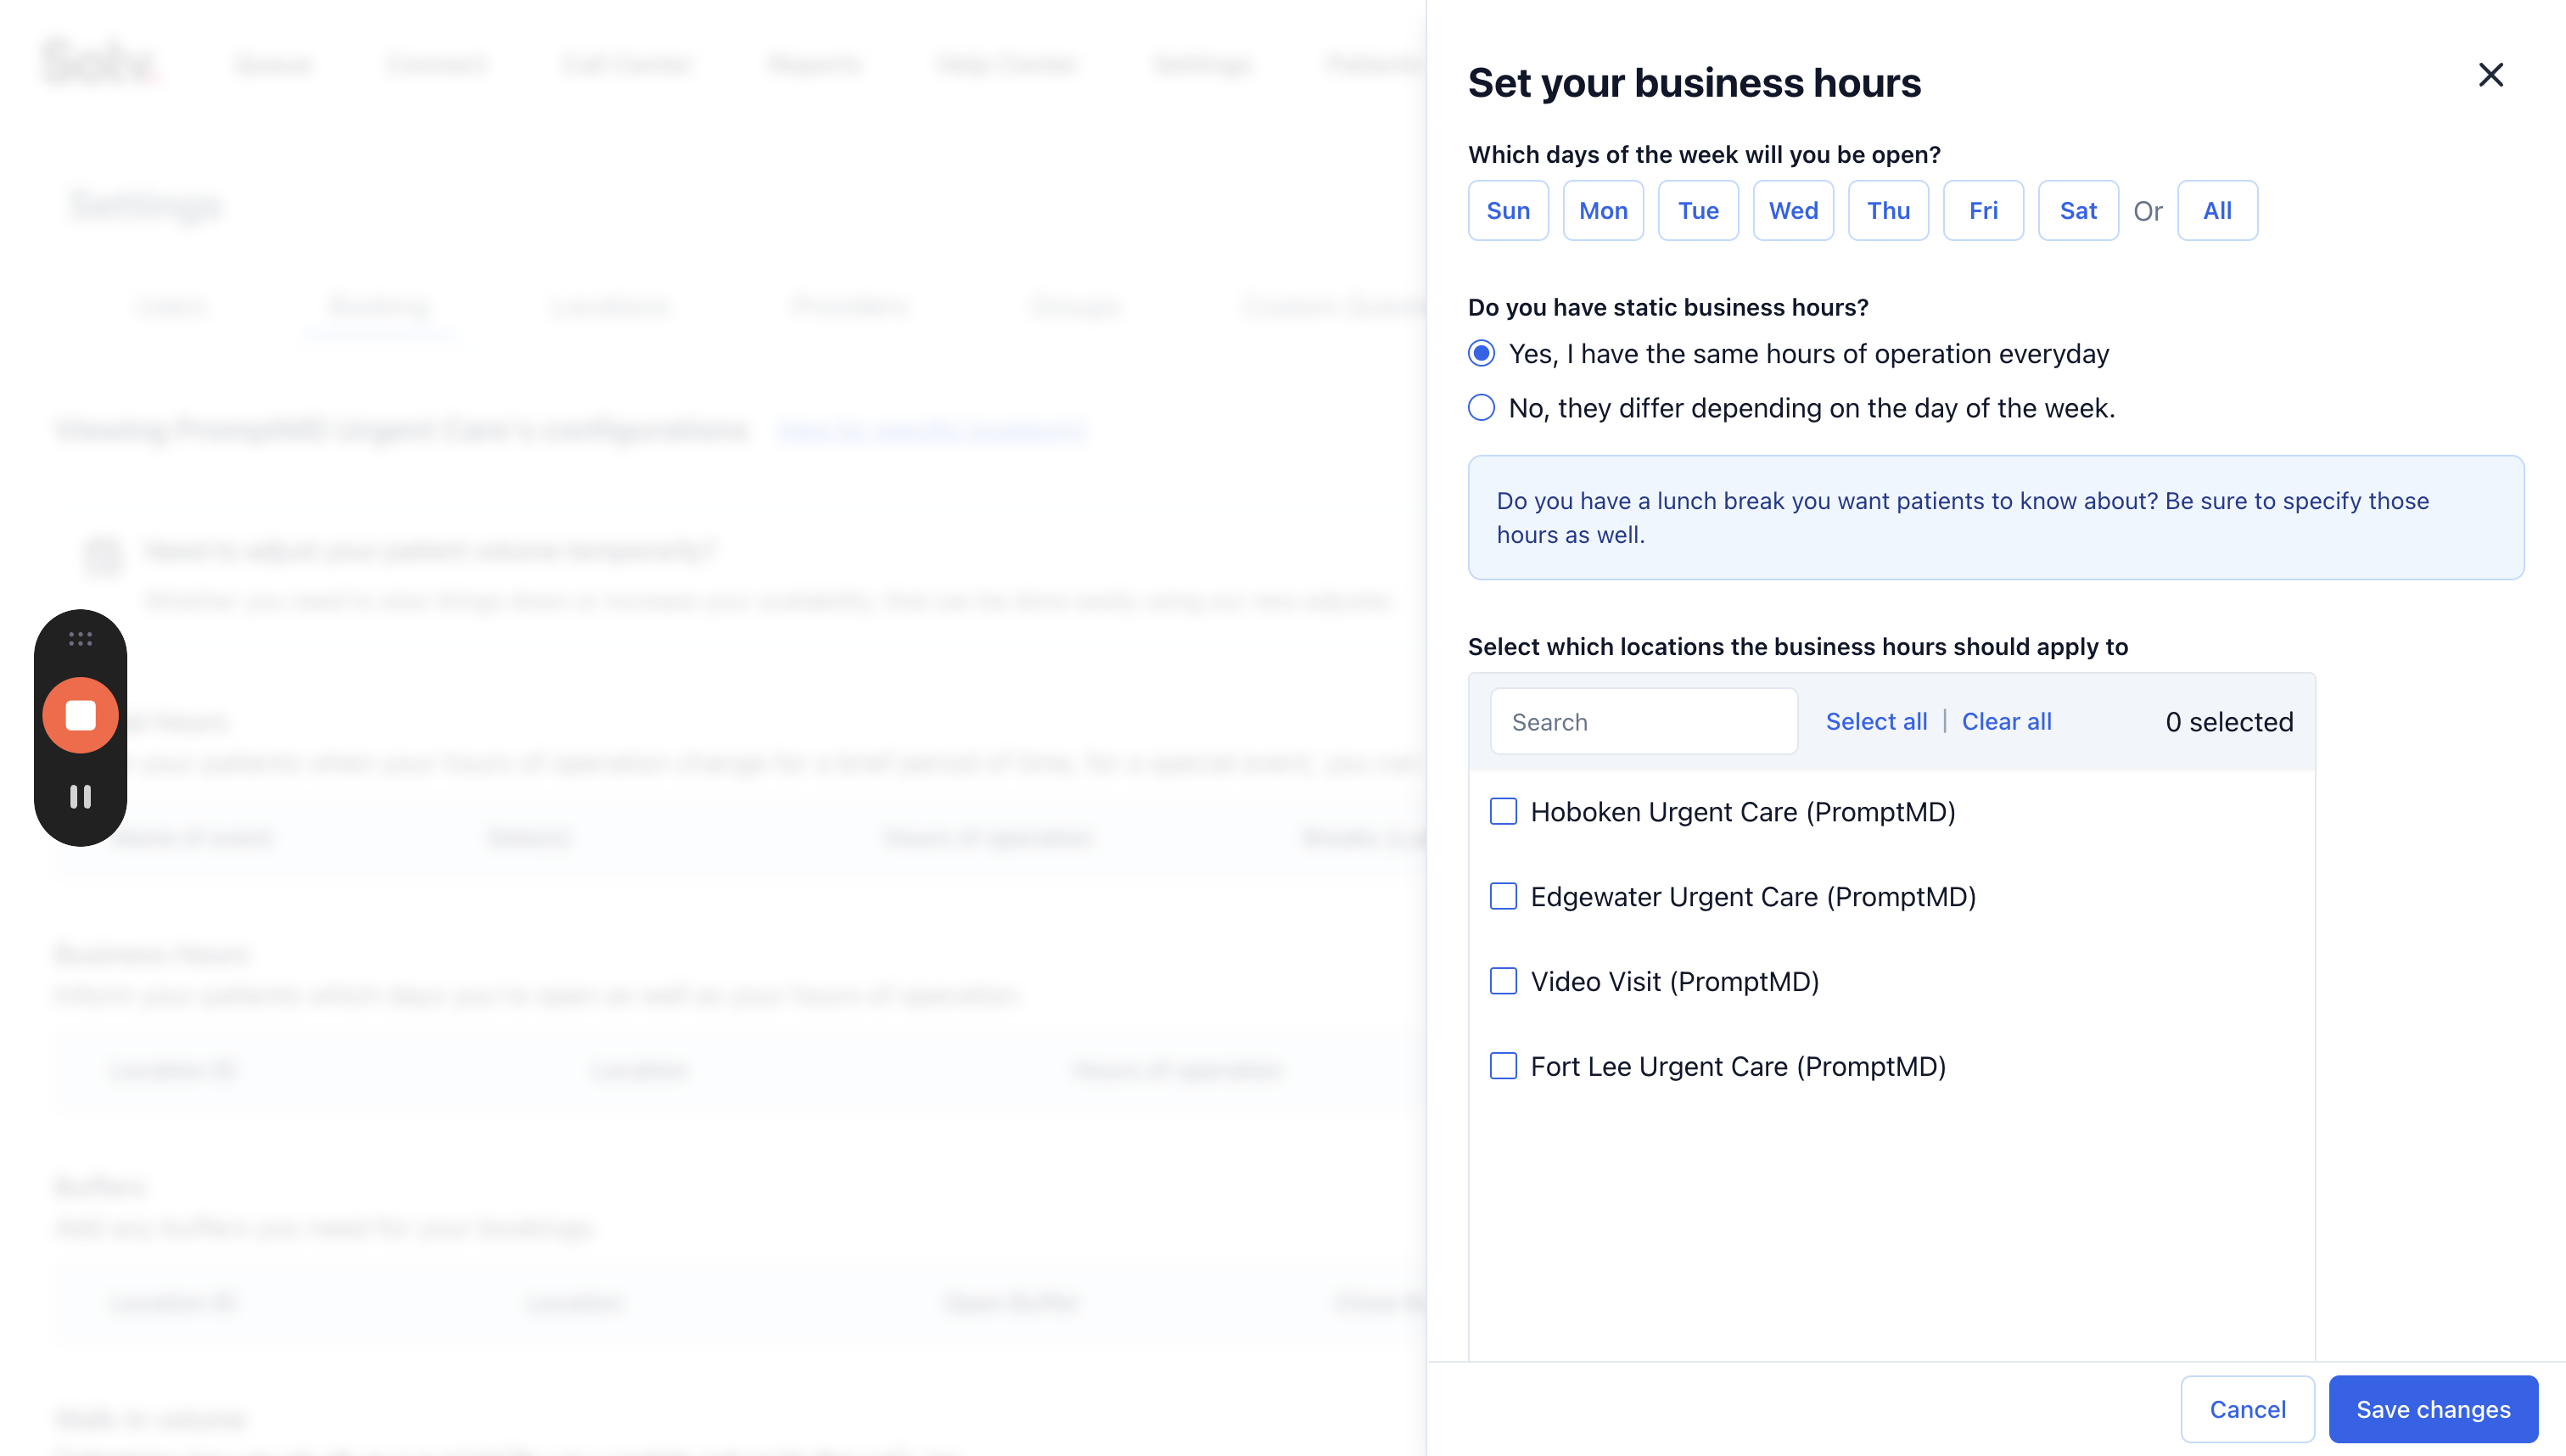Pick All days of the week

pos(2216,210)
